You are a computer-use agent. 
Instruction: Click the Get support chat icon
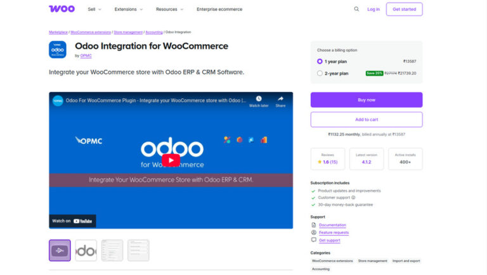pyautogui.click(x=313, y=240)
